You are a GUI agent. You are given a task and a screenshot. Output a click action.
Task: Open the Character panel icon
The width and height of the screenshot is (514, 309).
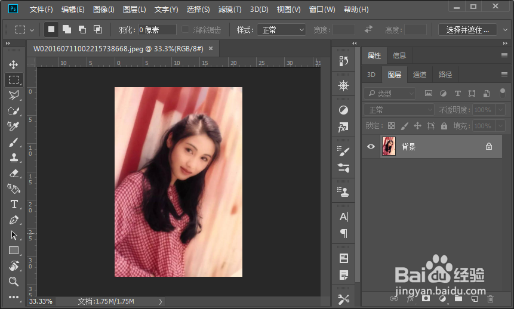pos(343,217)
